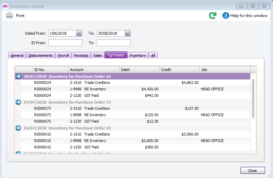Click debit amount $442.00

click(x=152, y=95)
